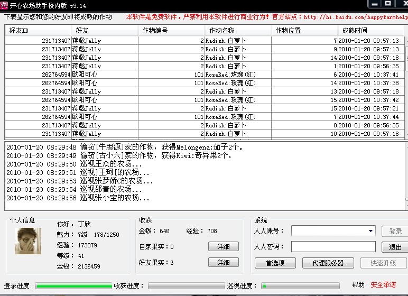Screen dimensions: 408x296
Task: Open 首选项 preferences
Action: pyautogui.click(x=275, y=263)
